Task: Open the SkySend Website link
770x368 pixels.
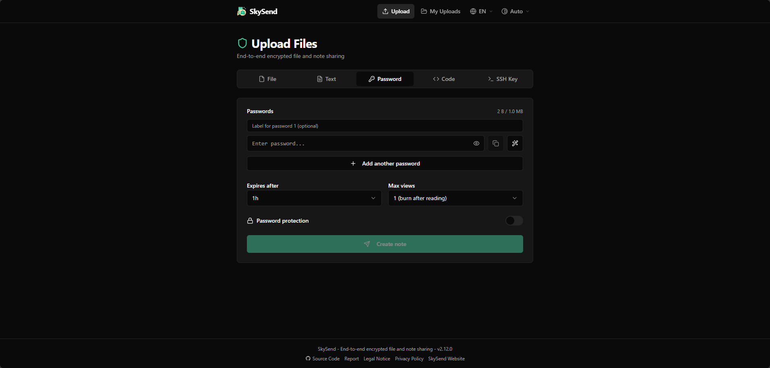Action: pyautogui.click(x=446, y=359)
